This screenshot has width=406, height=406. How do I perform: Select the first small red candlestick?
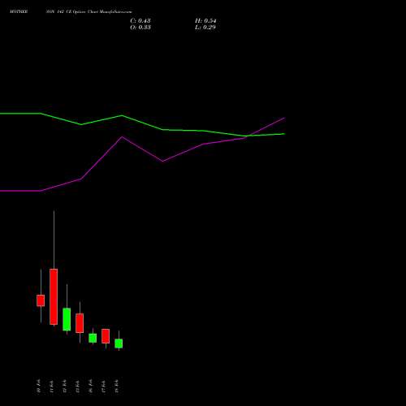pos(41,300)
